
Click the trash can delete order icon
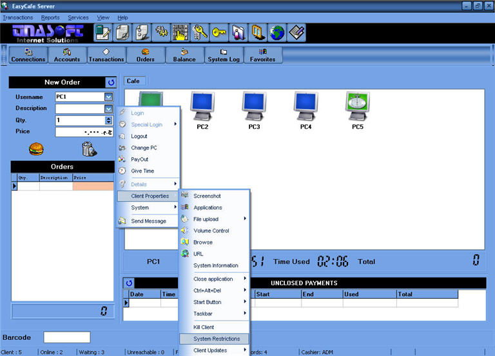point(89,149)
